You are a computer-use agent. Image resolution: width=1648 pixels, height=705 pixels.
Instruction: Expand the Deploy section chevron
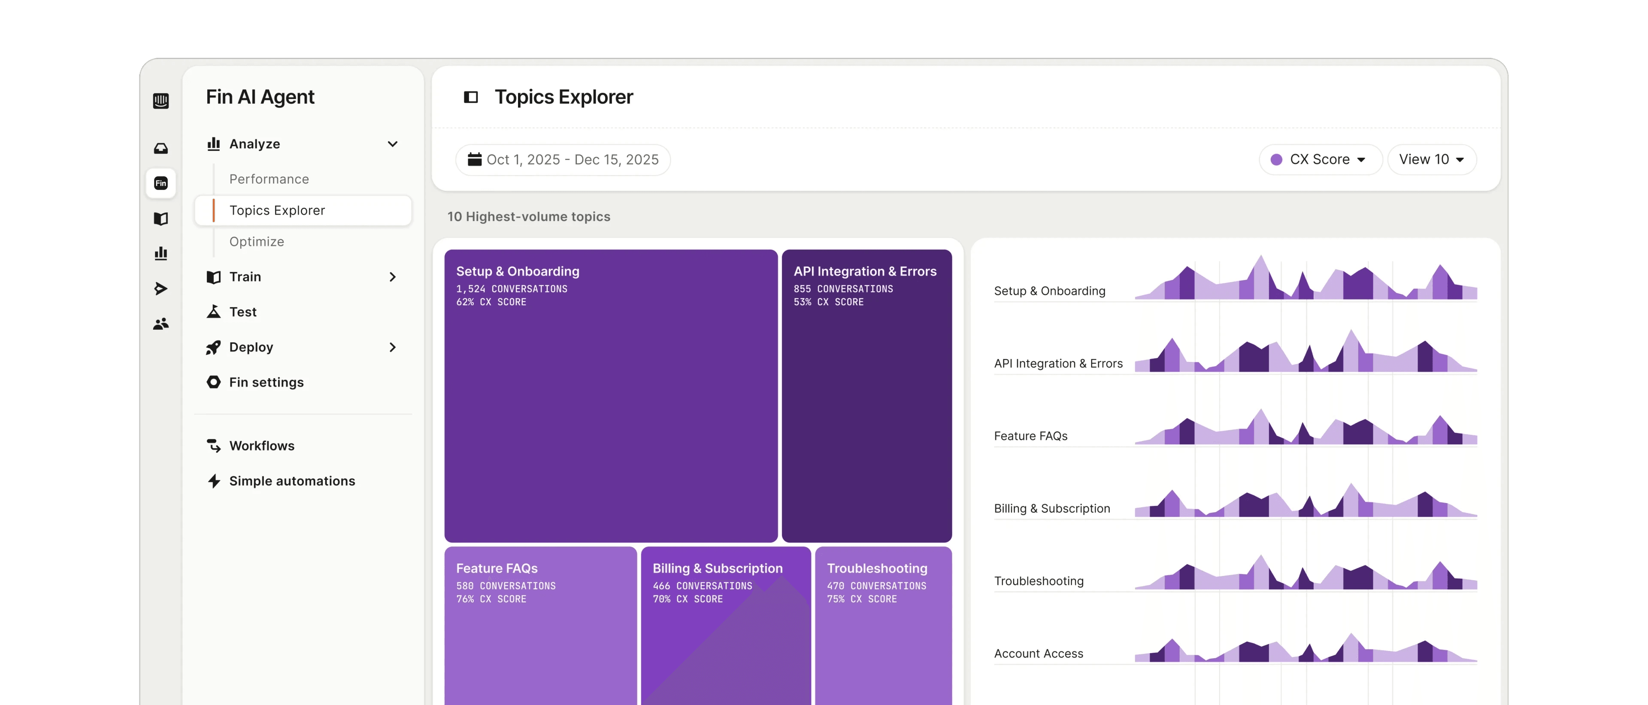pyautogui.click(x=393, y=347)
